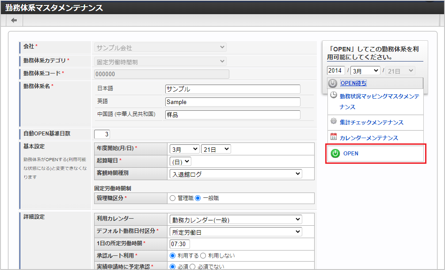Open the 勤務体系カテゴリ dropdown 固定労働時間制
Image resolution: width=445 pixels, height=270 pixels.
click(x=160, y=61)
